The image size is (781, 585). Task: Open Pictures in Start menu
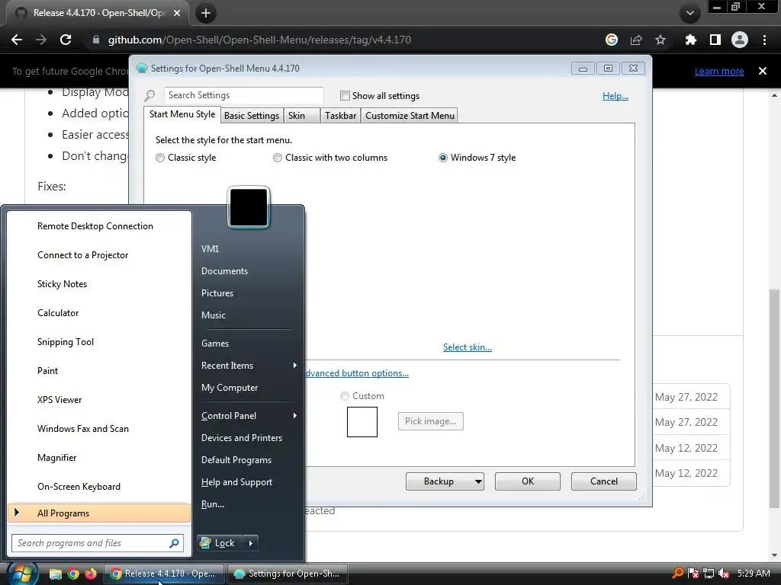click(217, 293)
